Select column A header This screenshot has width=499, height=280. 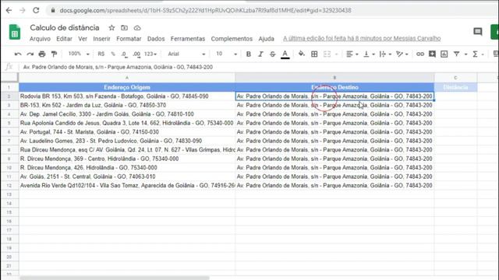[127, 78]
